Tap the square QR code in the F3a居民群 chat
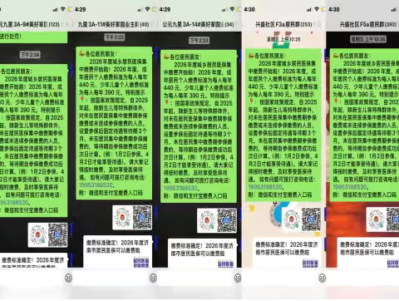This screenshot has width=399, height=301. tap(311, 220)
